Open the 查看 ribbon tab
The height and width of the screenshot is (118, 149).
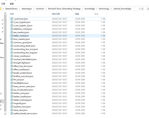pos(12,4)
